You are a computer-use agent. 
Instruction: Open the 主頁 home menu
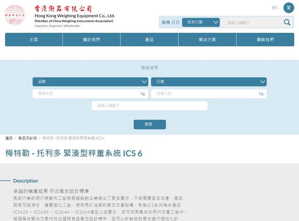tap(34, 39)
